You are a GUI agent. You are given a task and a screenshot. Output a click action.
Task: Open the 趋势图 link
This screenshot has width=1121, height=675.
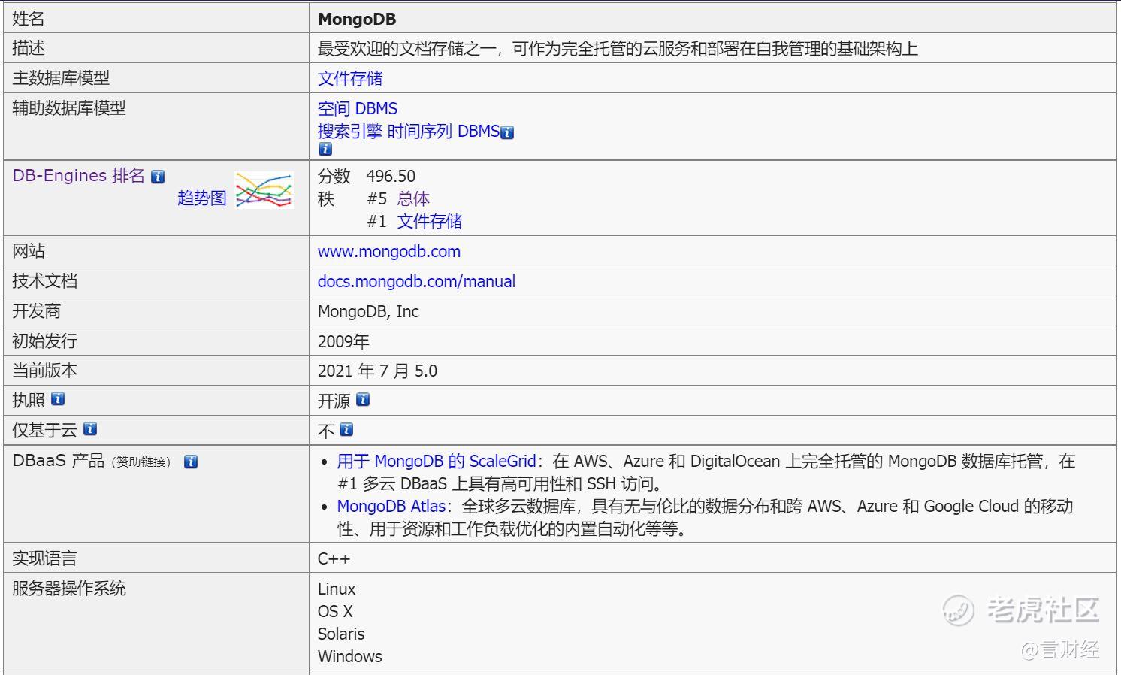pyautogui.click(x=201, y=198)
